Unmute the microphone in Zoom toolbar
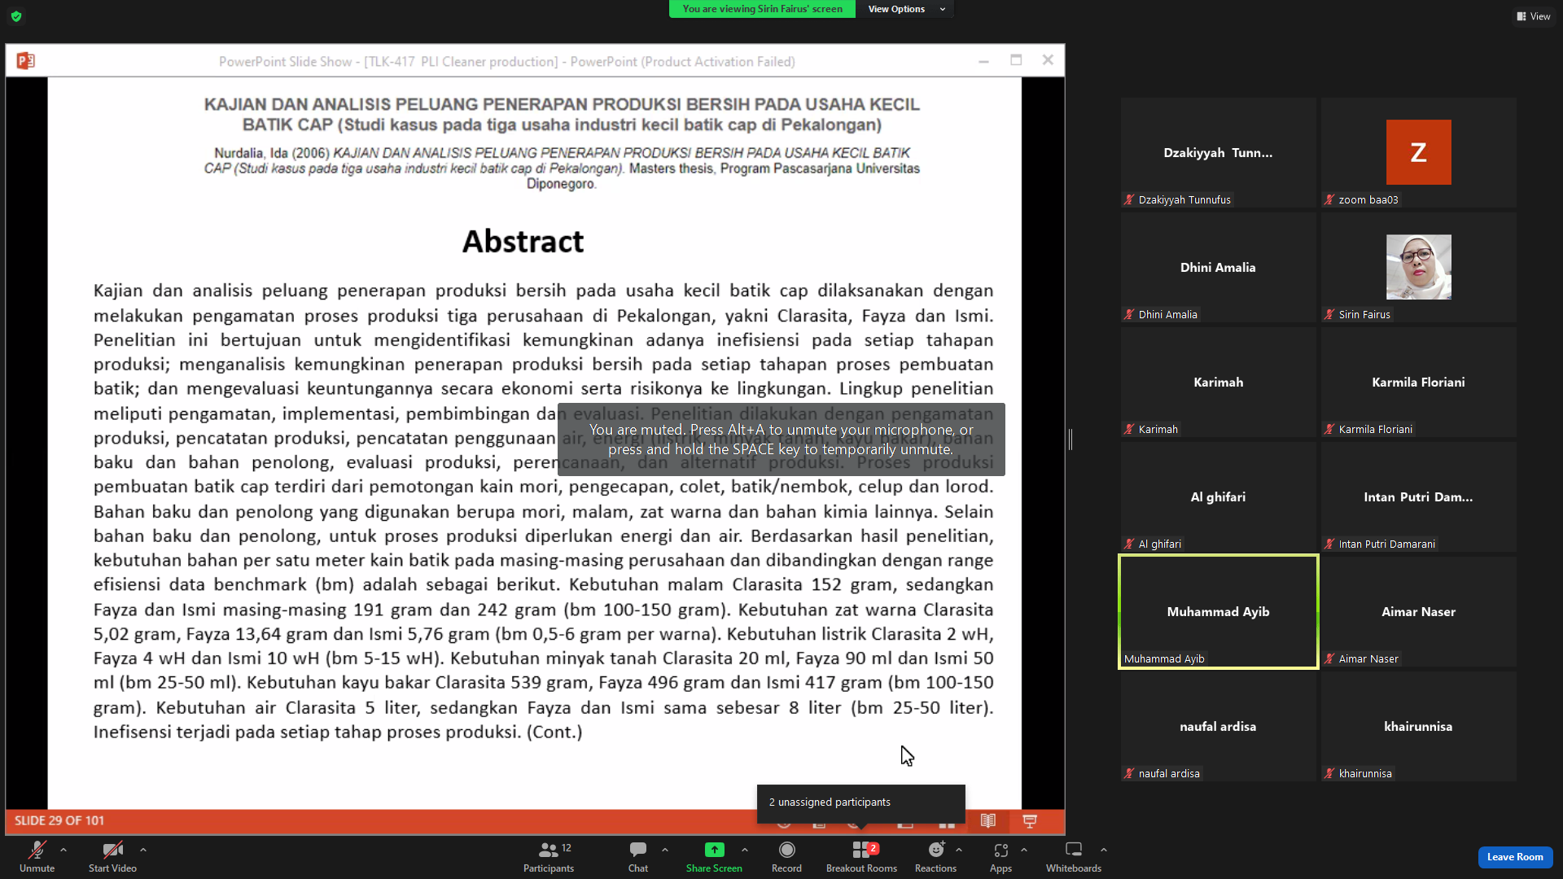The image size is (1563, 879). [37, 856]
